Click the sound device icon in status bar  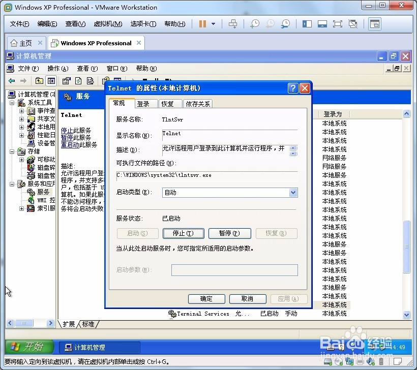tap(370, 362)
